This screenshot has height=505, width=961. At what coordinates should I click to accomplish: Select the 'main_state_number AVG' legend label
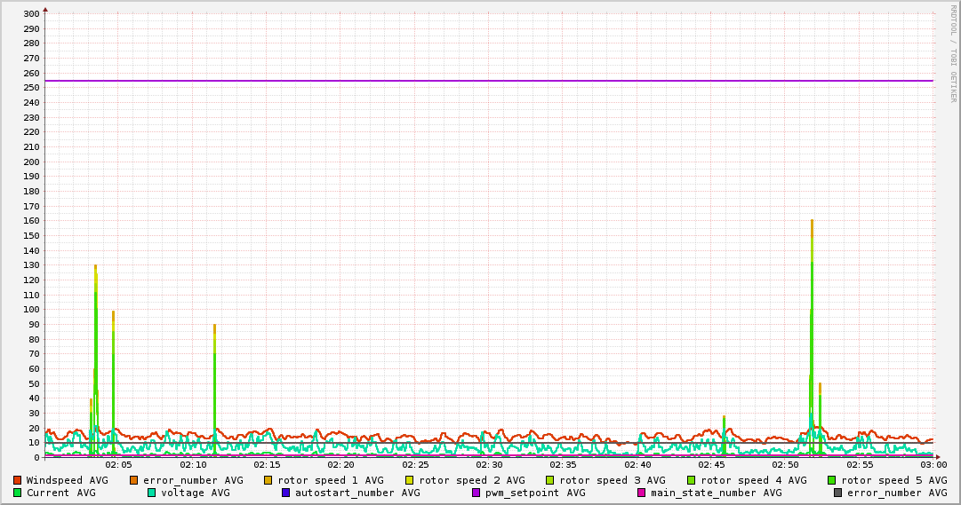717,493
